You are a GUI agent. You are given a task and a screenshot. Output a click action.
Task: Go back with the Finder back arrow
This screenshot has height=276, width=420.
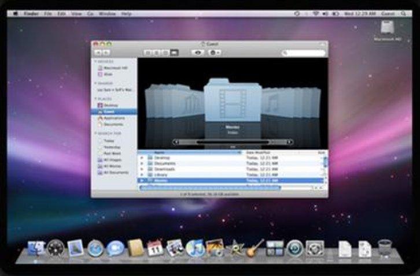(98, 53)
